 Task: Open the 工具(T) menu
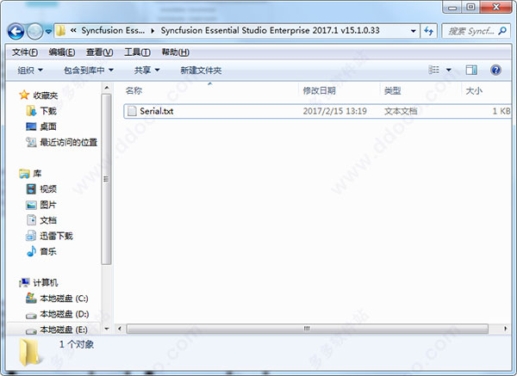tap(137, 52)
